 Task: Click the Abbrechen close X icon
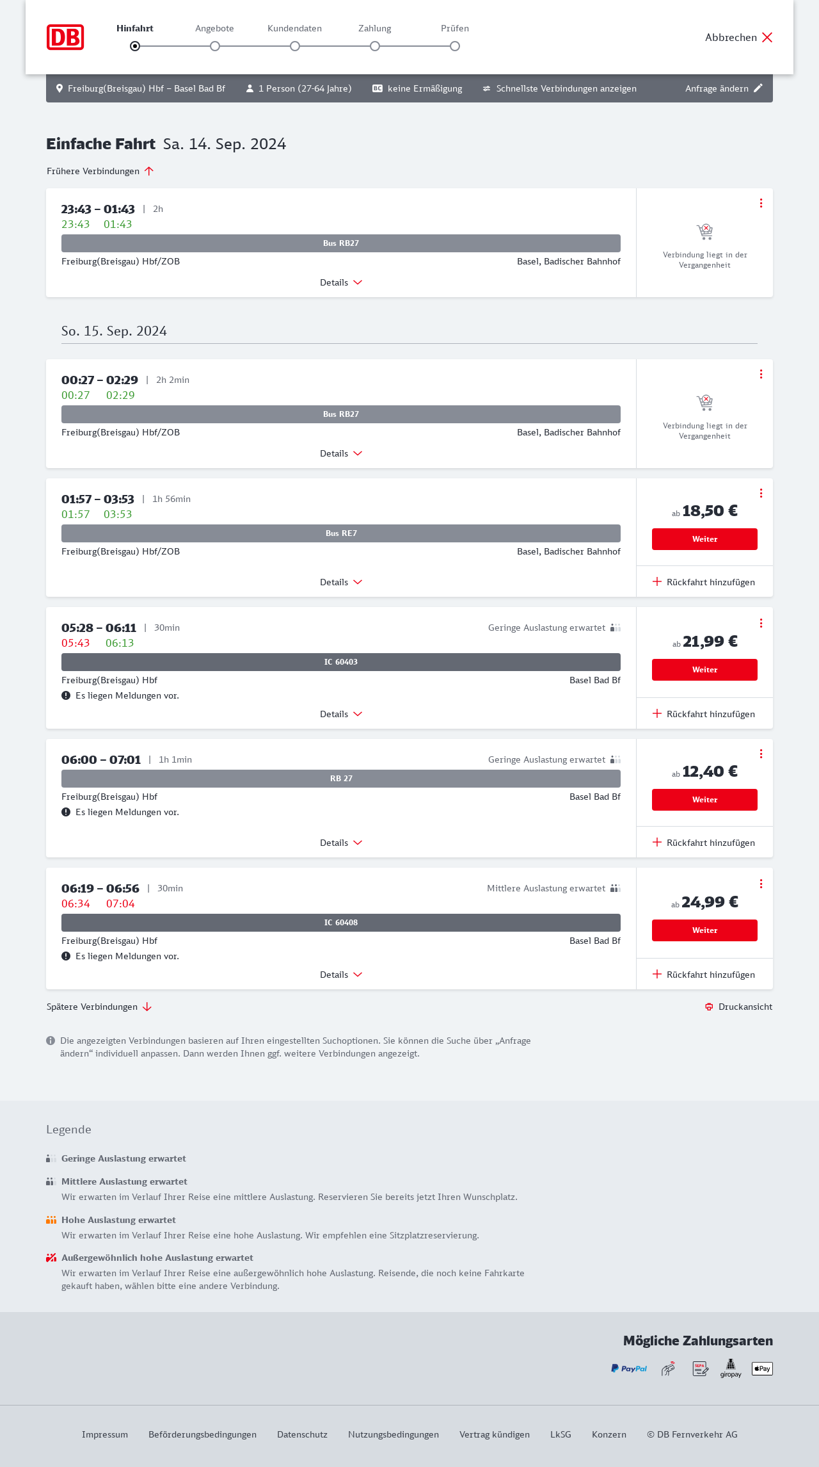point(767,37)
